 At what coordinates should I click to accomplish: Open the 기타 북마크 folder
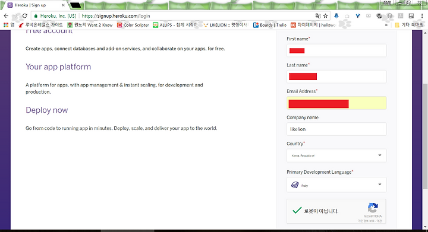[x=409, y=25]
